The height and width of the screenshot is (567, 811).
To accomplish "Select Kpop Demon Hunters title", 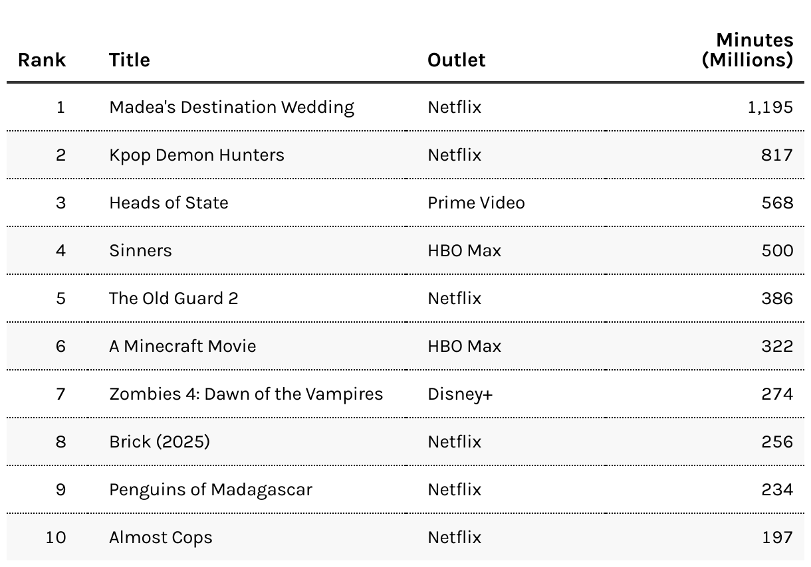I will click(197, 155).
